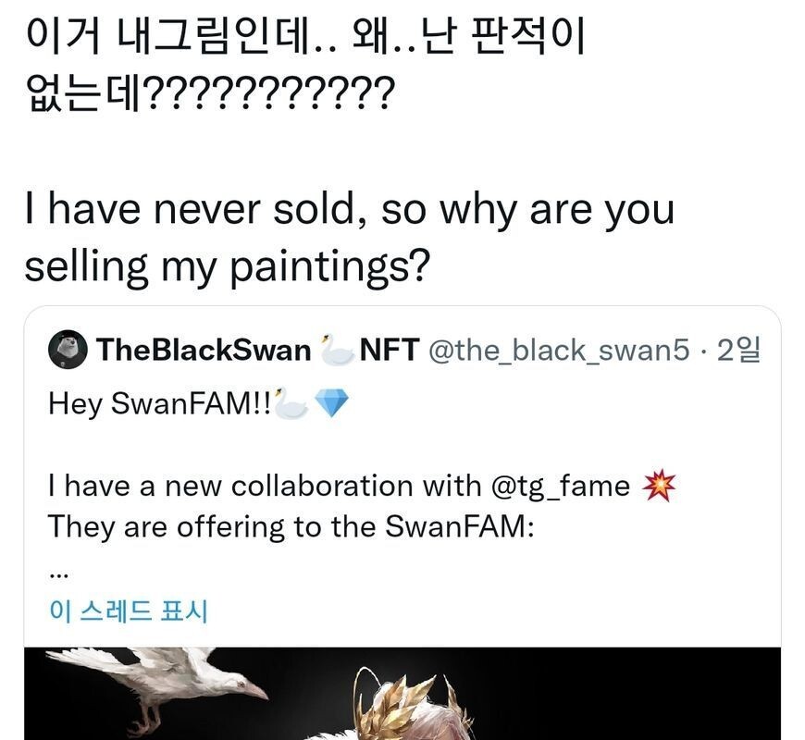Click the collision emoji after @tg_fame
The height and width of the screenshot is (740, 805).
point(658,486)
